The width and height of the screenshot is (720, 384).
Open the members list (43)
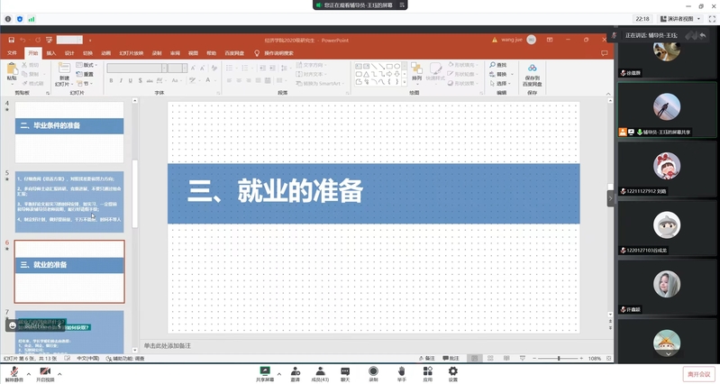[x=320, y=371]
